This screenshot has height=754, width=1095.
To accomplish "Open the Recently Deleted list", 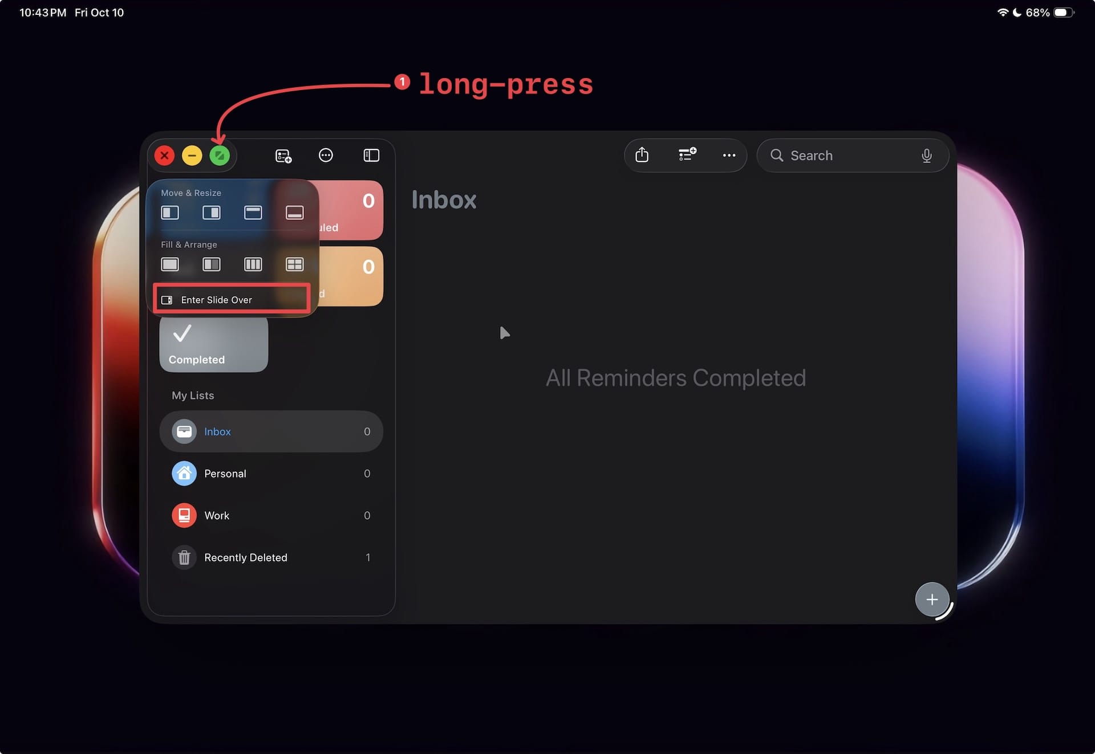I will coord(245,557).
